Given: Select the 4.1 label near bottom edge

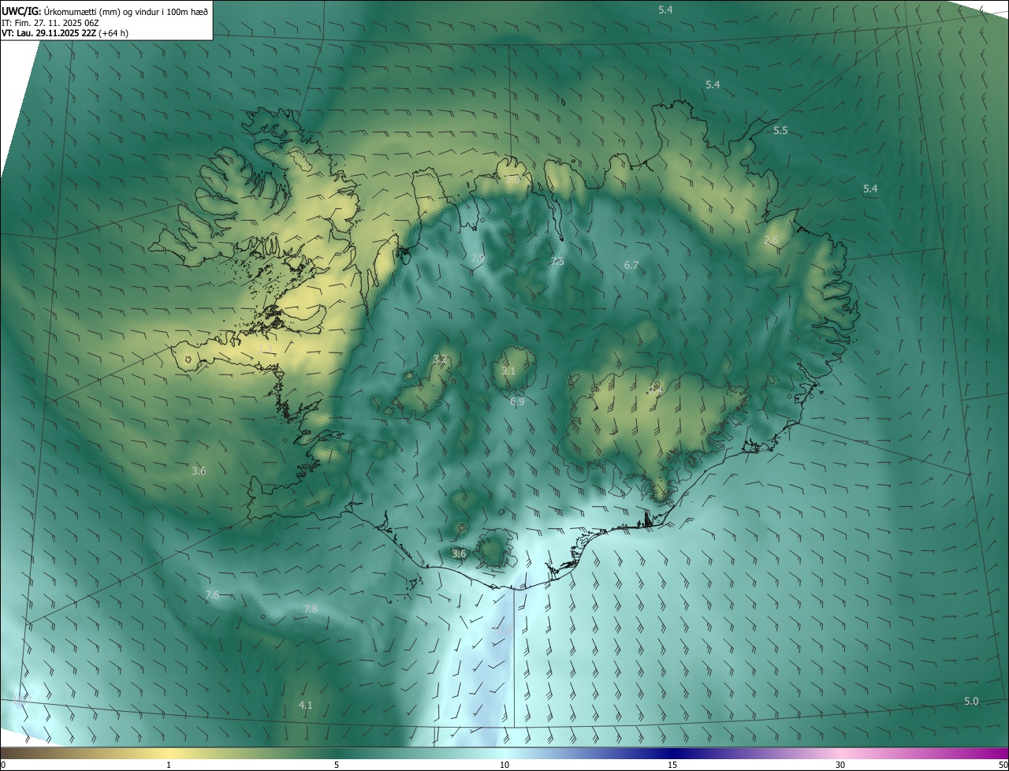Looking at the screenshot, I should coord(306,705).
